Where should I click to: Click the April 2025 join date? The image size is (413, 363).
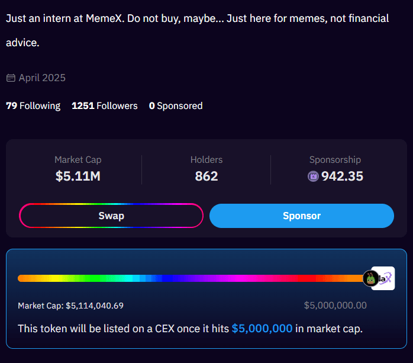42,78
